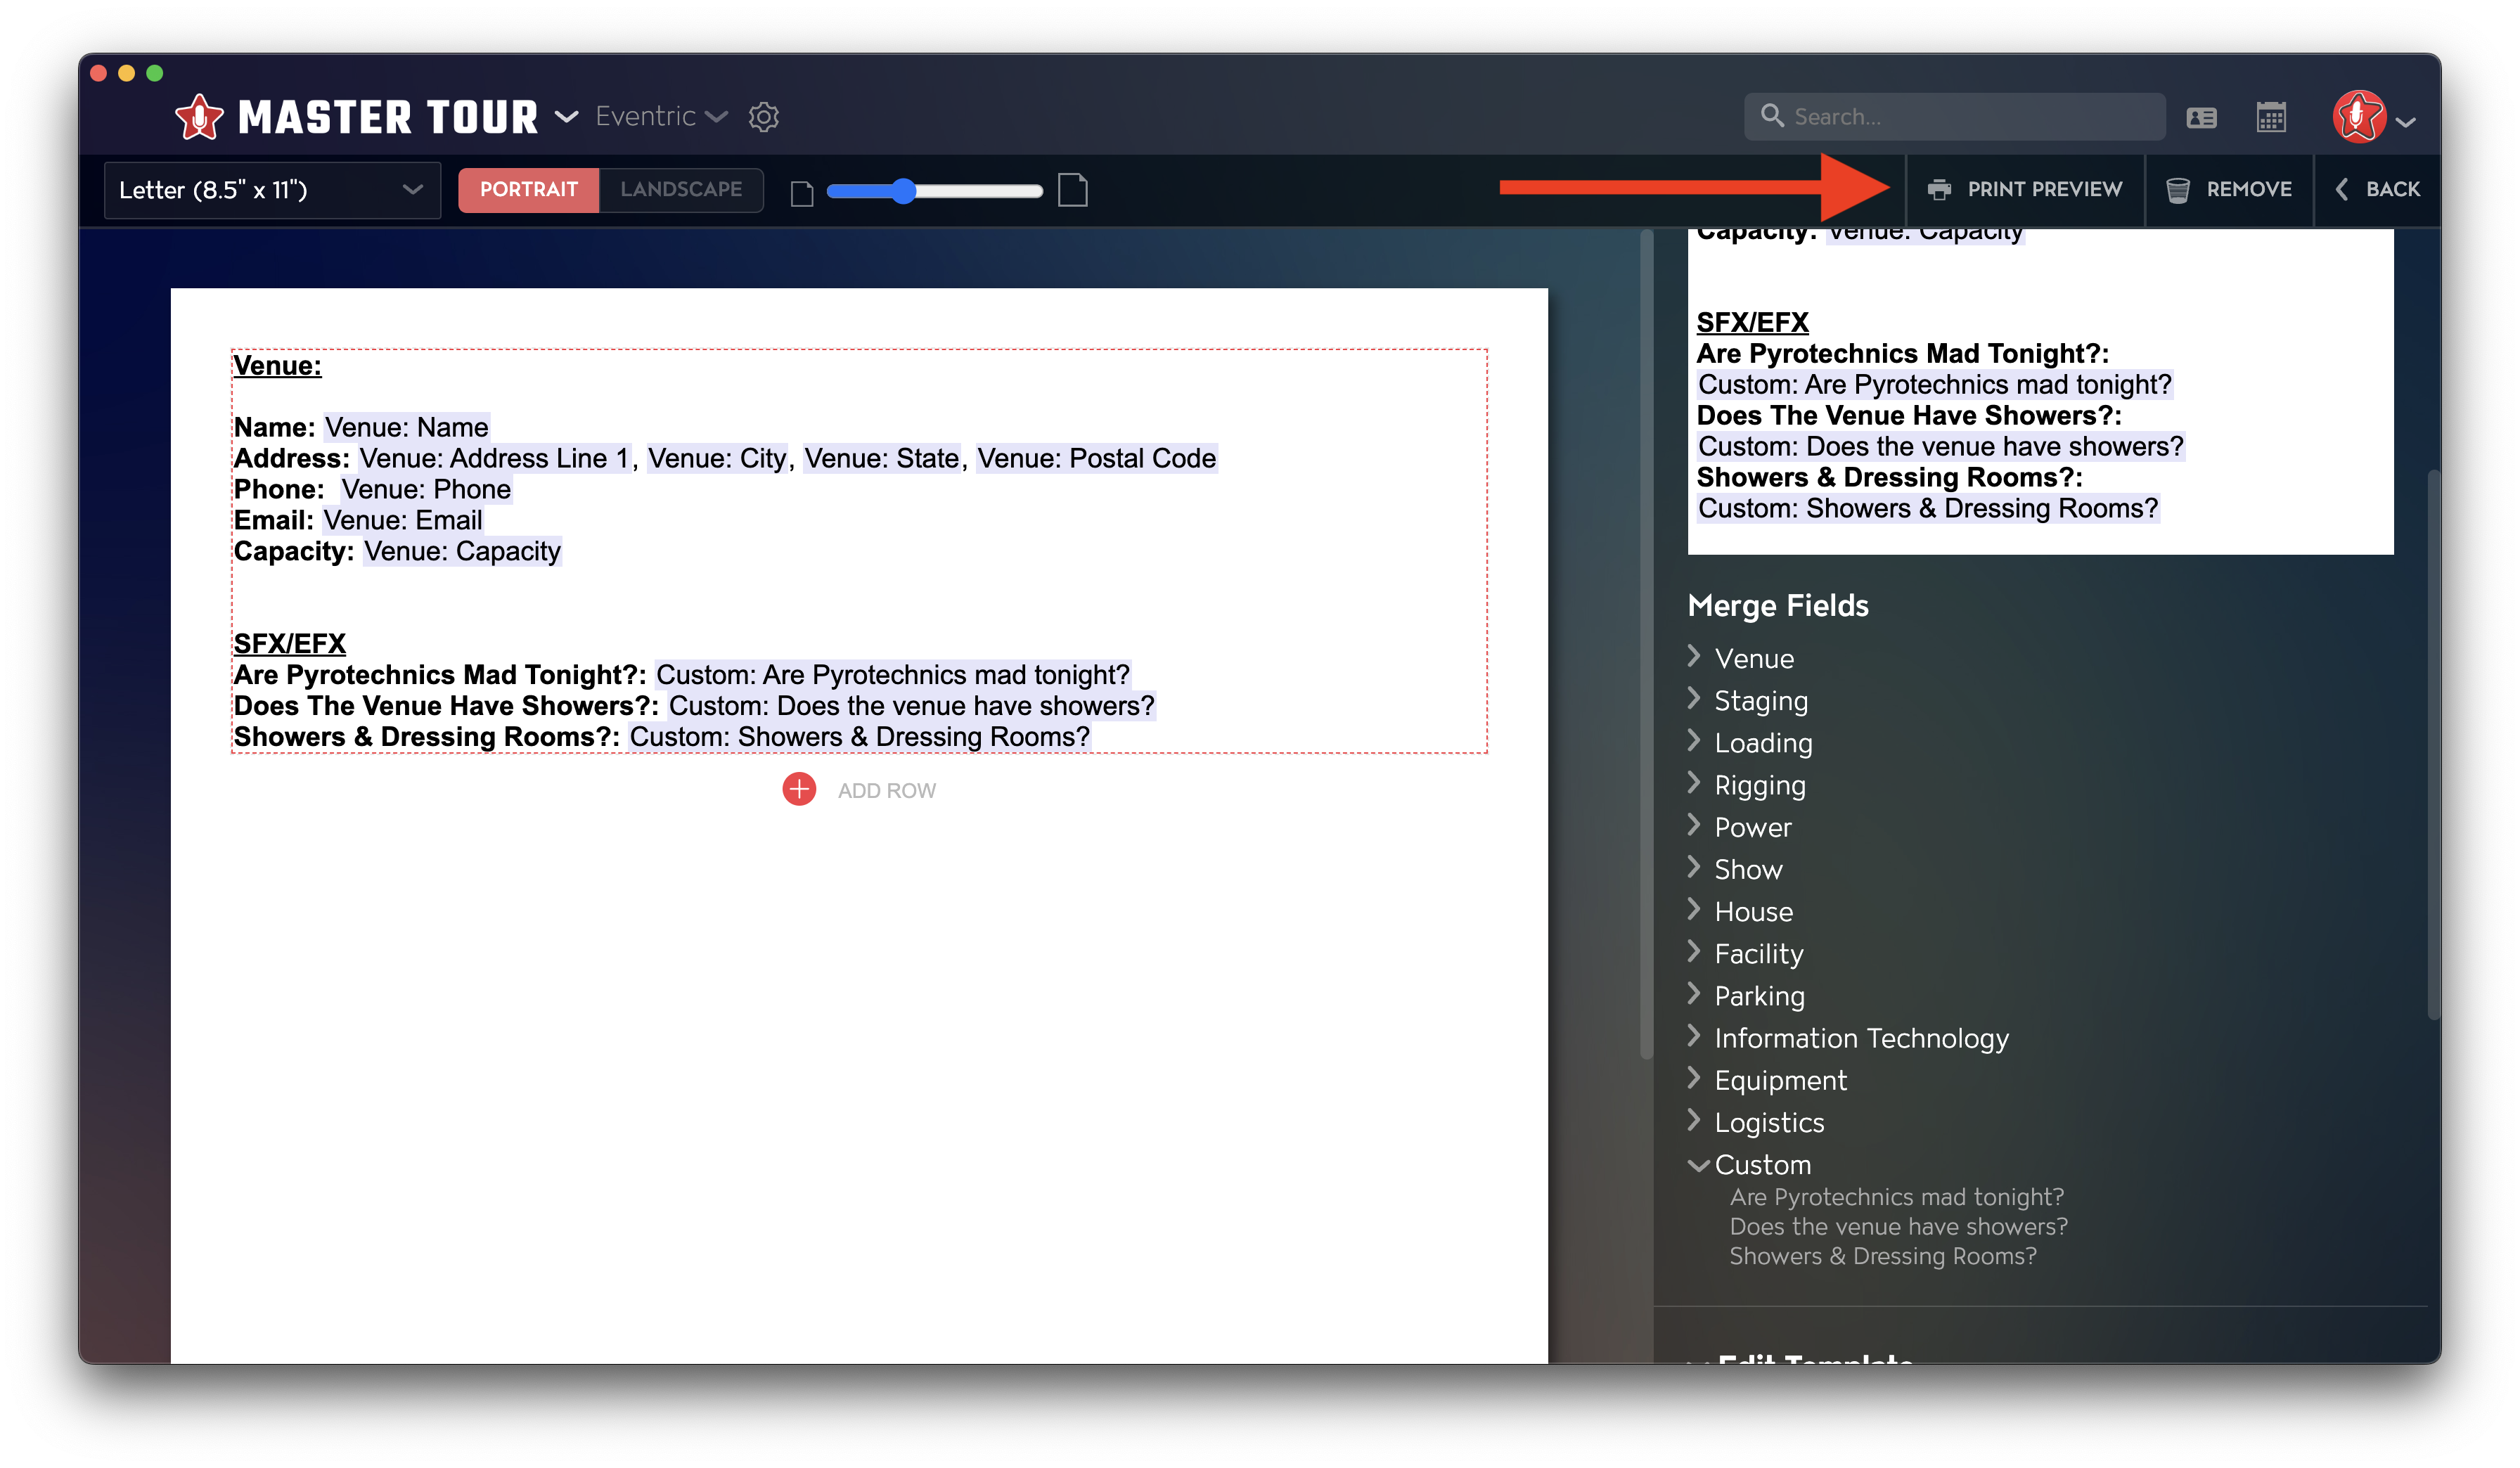Viewport: 2520px width, 1468px height.
Task: Open the user account dropdown chevron
Action: [2407, 122]
